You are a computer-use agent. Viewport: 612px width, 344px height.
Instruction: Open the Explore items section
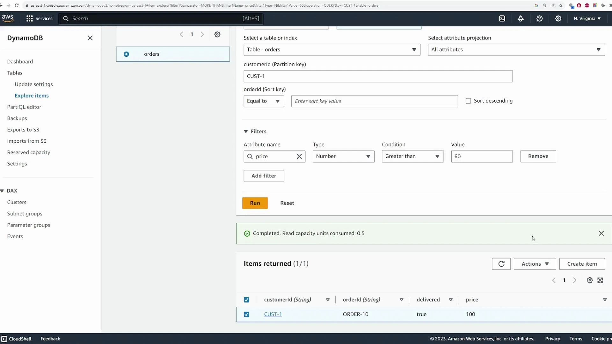click(32, 95)
